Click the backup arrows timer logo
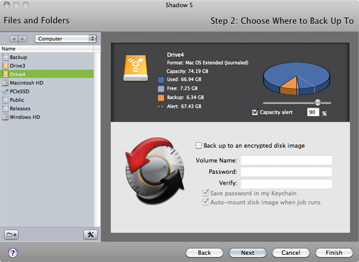The width and height of the screenshot is (359, 262). click(x=155, y=170)
